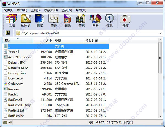Sort by 名称 column header
The width and height of the screenshot is (165, 127).
click(x=18, y=40)
